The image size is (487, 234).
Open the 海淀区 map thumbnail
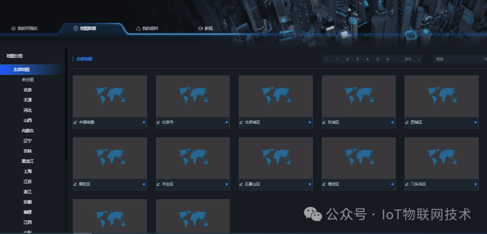point(359,158)
